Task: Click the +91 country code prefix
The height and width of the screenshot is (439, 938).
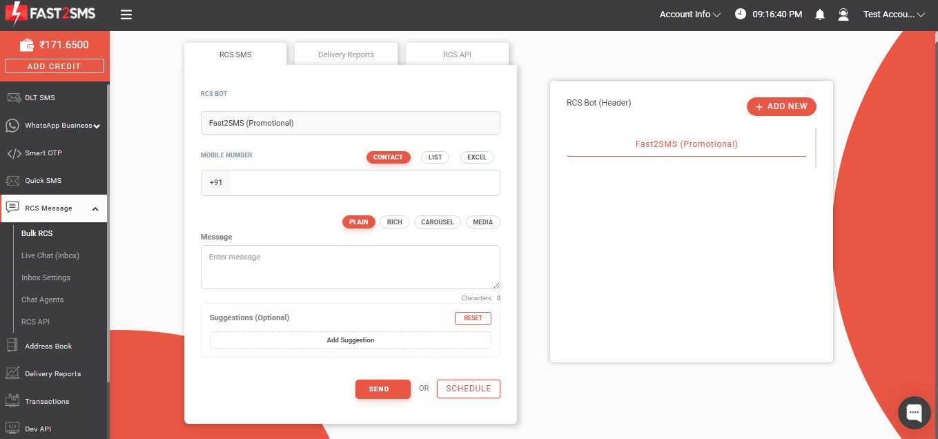Action: click(216, 183)
